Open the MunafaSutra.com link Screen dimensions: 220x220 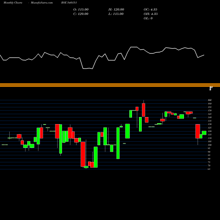(x=42, y=3)
